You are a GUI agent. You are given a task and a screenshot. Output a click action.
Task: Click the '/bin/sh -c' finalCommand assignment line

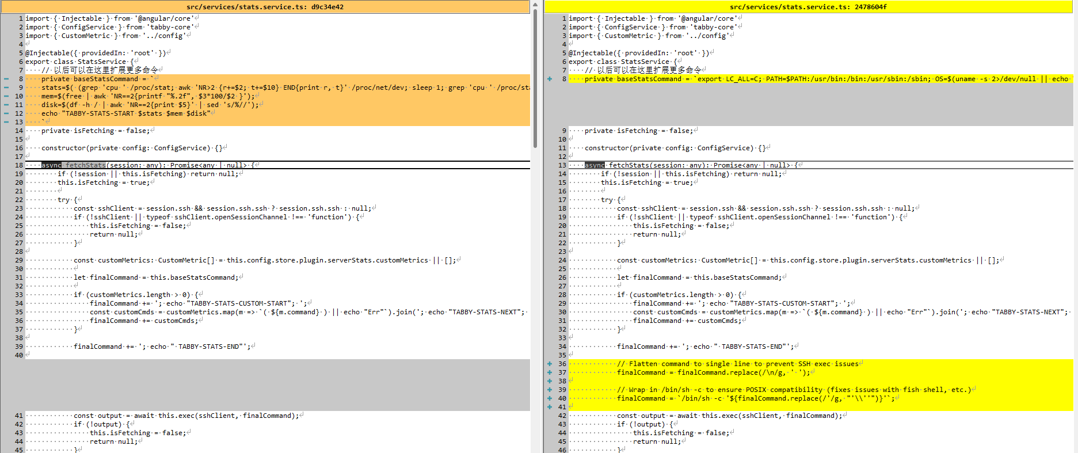(x=821, y=398)
